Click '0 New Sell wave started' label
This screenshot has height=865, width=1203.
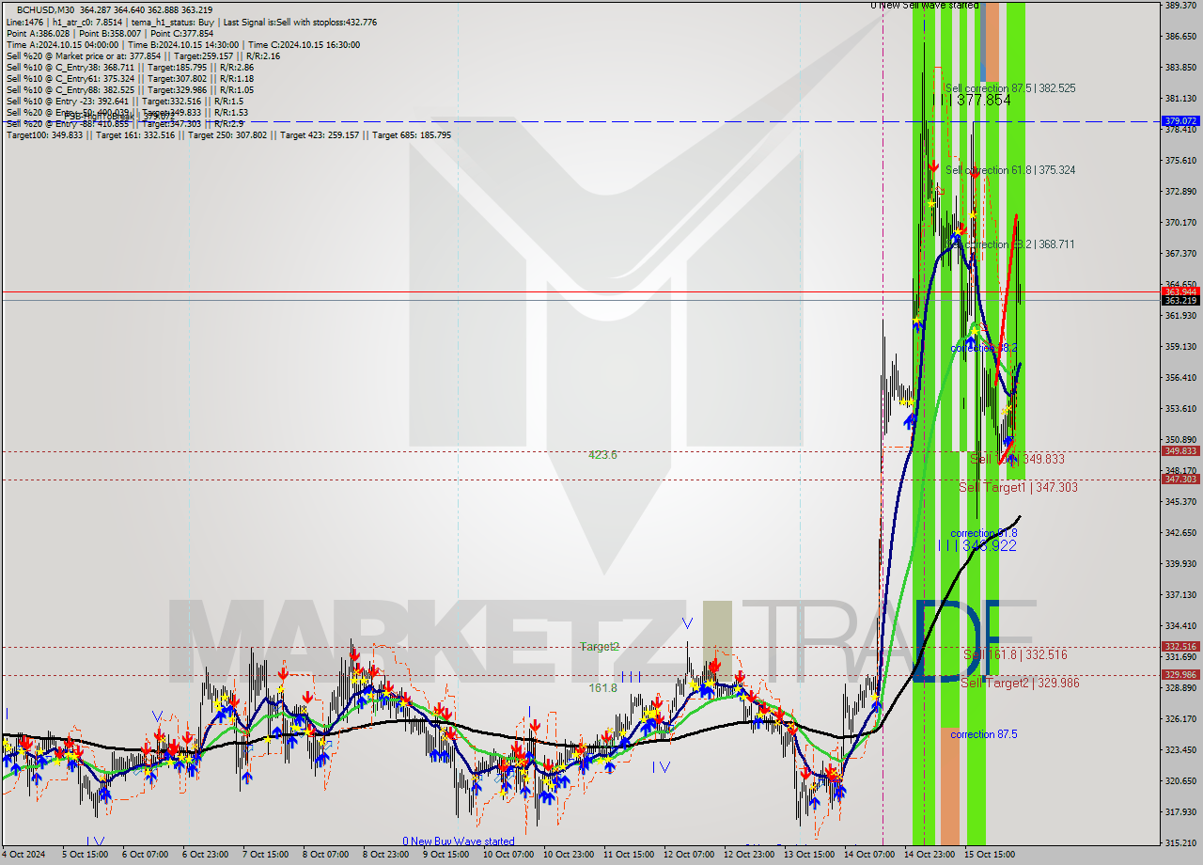point(924,6)
